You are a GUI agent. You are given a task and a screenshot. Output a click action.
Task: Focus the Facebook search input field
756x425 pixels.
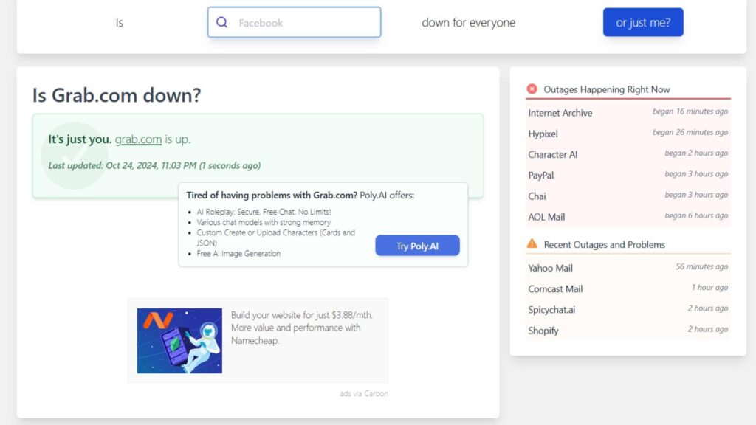coord(303,23)
